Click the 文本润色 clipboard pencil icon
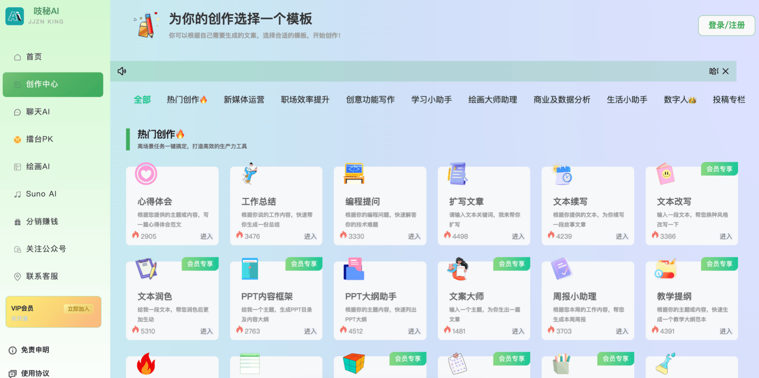 (x=146, y=269)
